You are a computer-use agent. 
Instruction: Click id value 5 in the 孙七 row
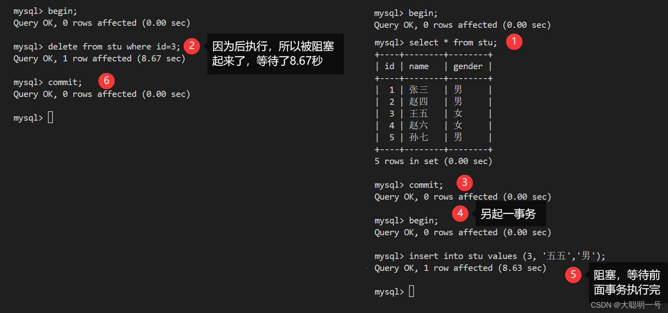click(x=392, y=137)
